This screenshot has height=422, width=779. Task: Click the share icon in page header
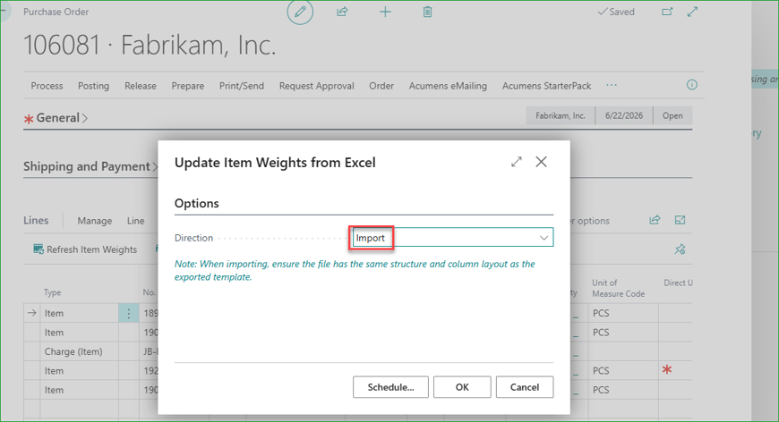[x=342, y=12]
